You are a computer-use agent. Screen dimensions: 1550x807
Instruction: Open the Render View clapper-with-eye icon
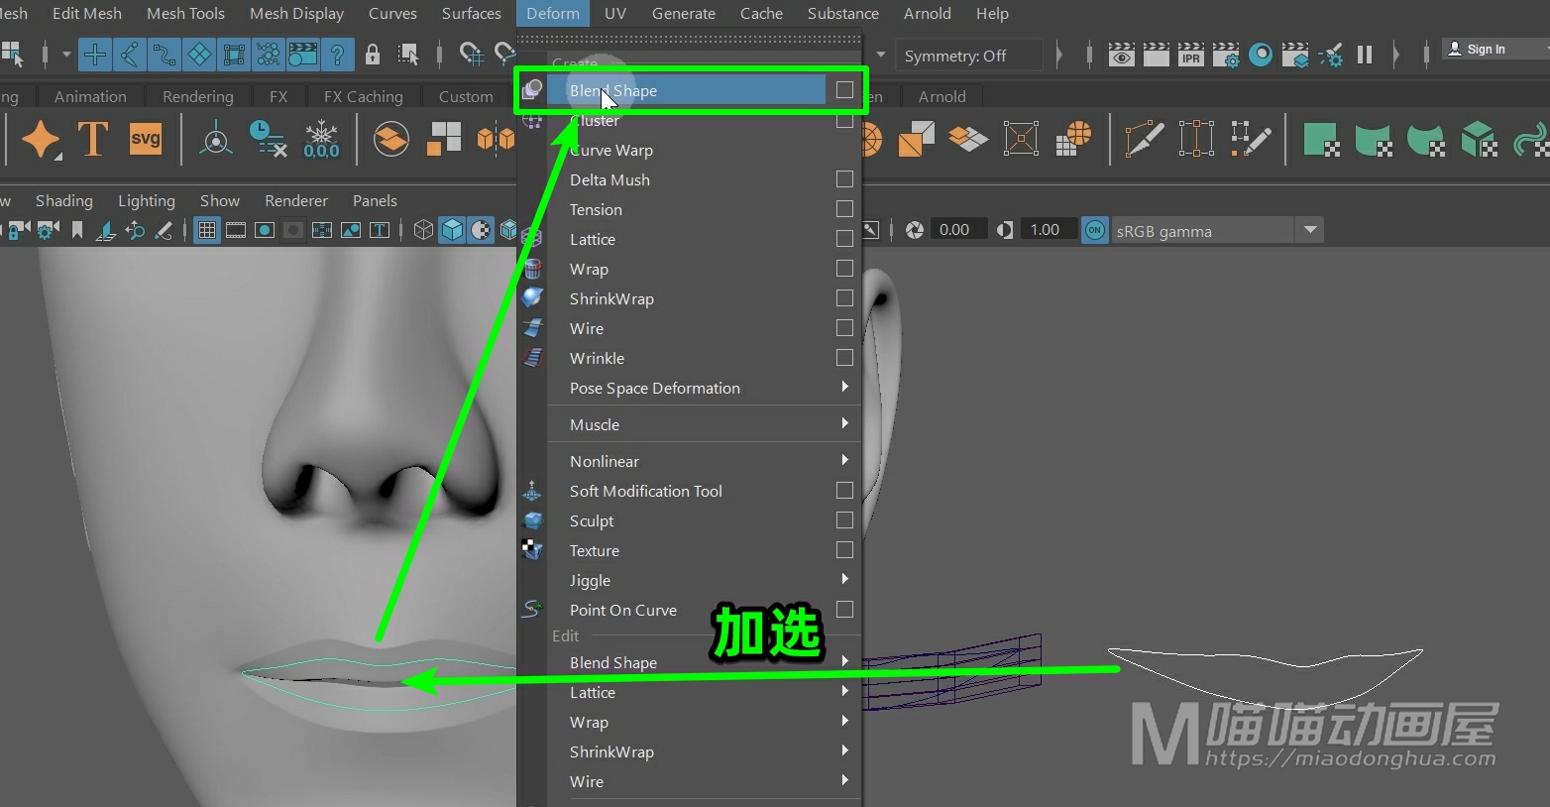pyautogui.click(x=1121, y=55)
